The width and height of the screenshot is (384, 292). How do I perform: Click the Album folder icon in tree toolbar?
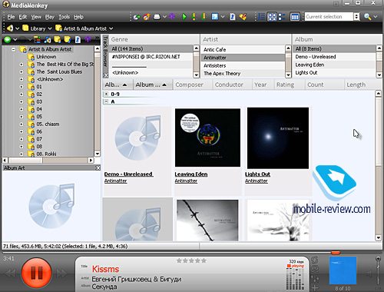click(x=68, y=40)
